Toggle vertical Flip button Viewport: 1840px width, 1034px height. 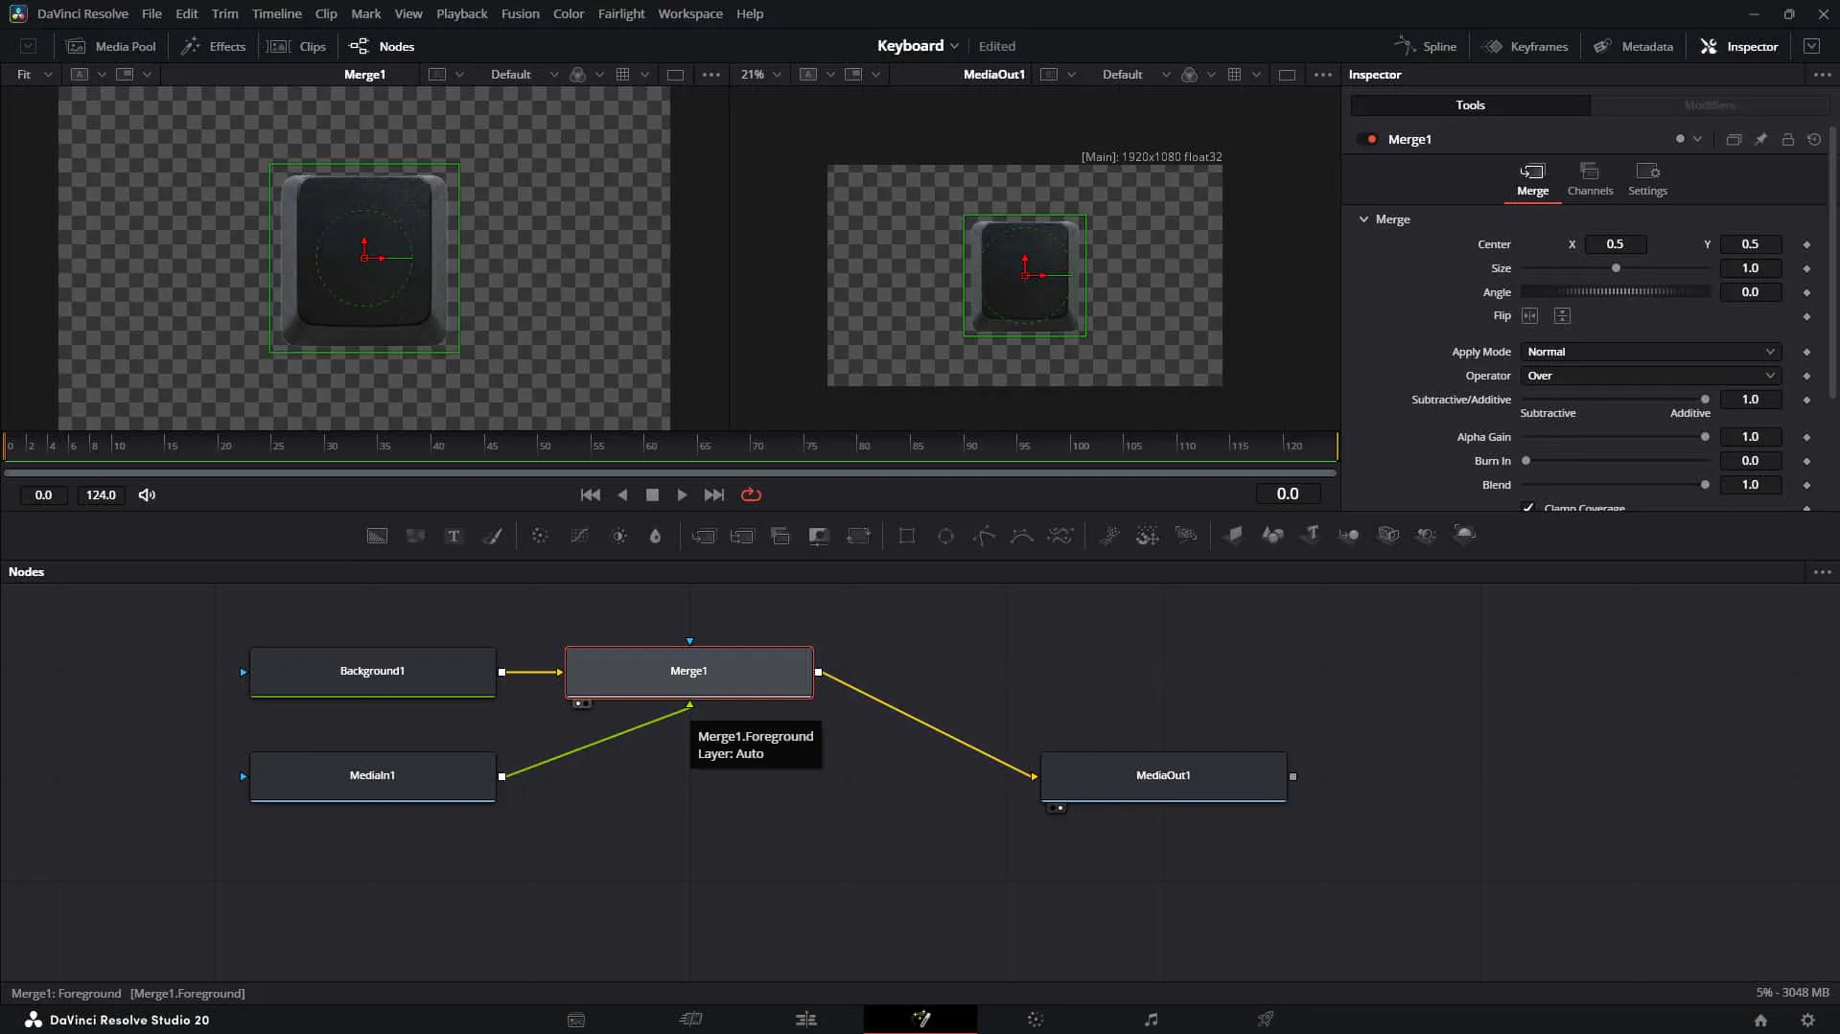point(1562,316)
